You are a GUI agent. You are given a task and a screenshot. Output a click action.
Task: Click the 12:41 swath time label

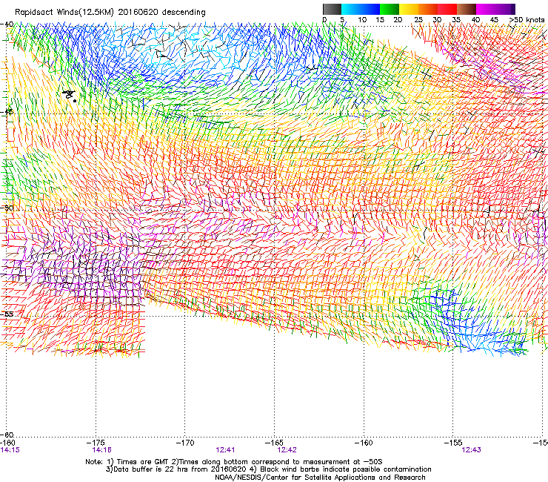click(225, 450)
